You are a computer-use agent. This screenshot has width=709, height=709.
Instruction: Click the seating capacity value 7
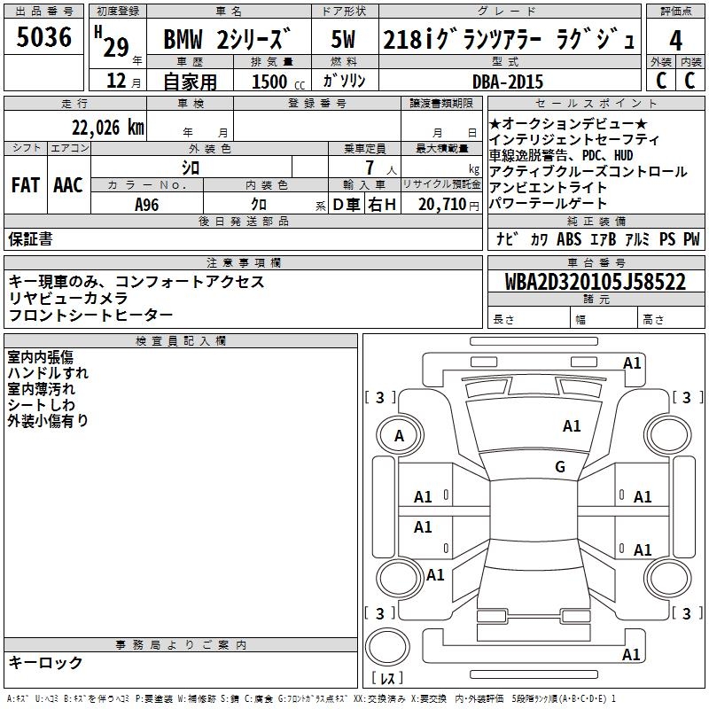[x=370, y=168]
